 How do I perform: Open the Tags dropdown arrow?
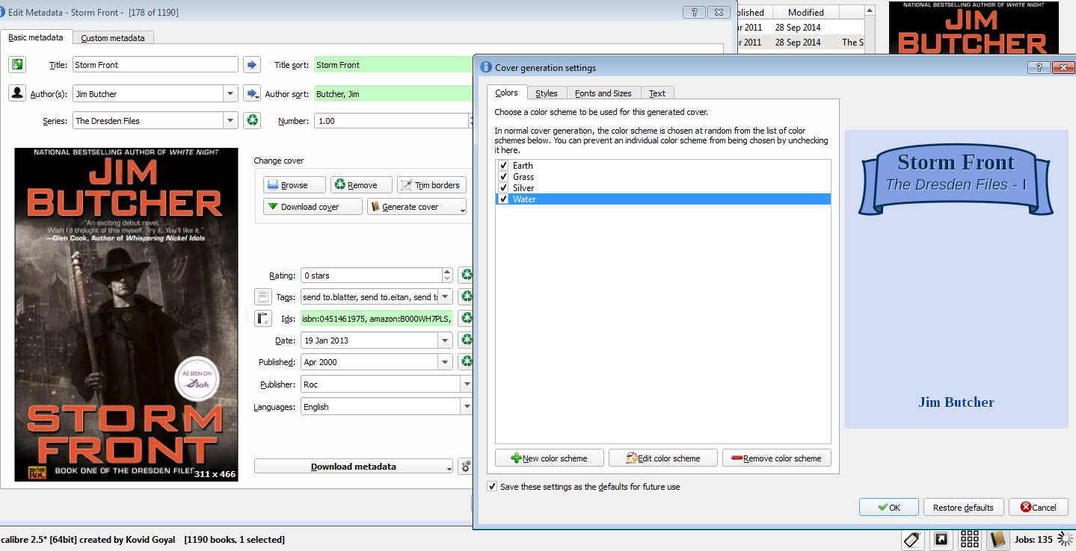pos(446,297)
